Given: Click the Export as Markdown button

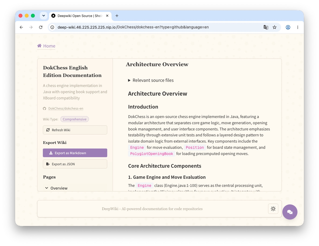Looking at the screenshot, I should 75,153.
